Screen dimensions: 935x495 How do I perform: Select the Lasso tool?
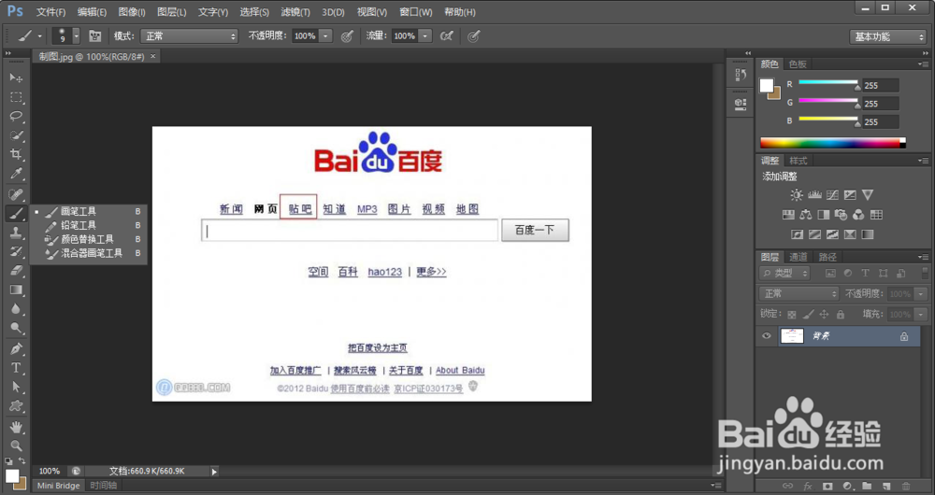point(16,116)
